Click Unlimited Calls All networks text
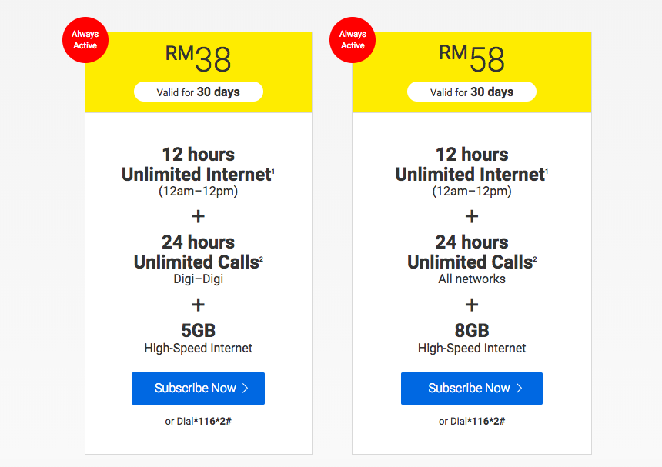 pyautogui.click(x=472, y=259)
